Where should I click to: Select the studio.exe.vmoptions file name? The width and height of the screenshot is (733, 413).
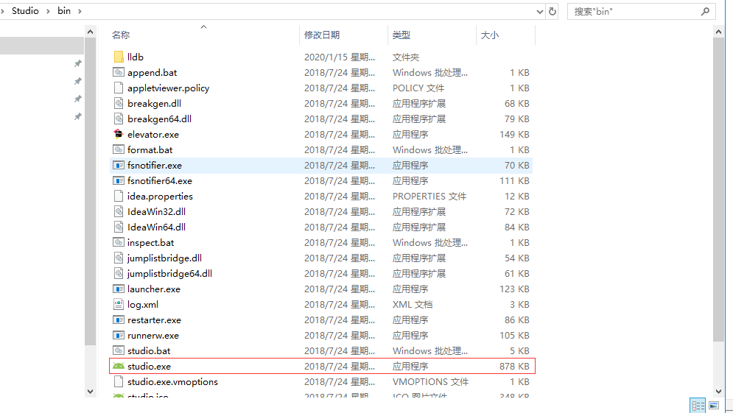(x=172, y=381)
